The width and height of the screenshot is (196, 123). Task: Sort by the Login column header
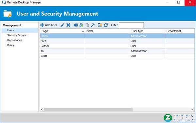[62, 31]
